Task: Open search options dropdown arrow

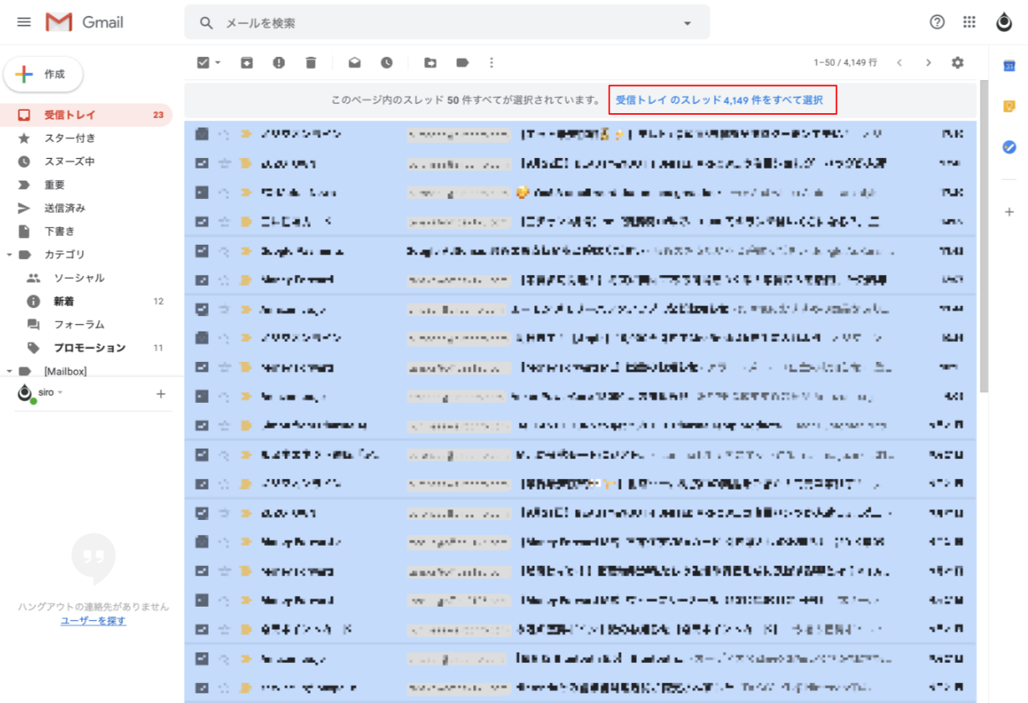Action: tap(687, 23)
